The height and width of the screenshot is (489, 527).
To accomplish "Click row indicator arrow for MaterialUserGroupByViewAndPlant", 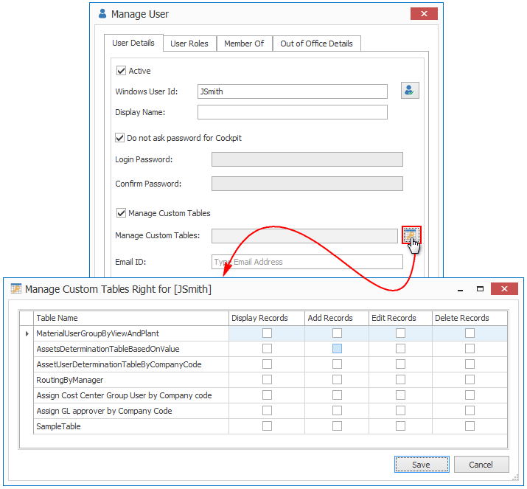I will coord(27,333).
